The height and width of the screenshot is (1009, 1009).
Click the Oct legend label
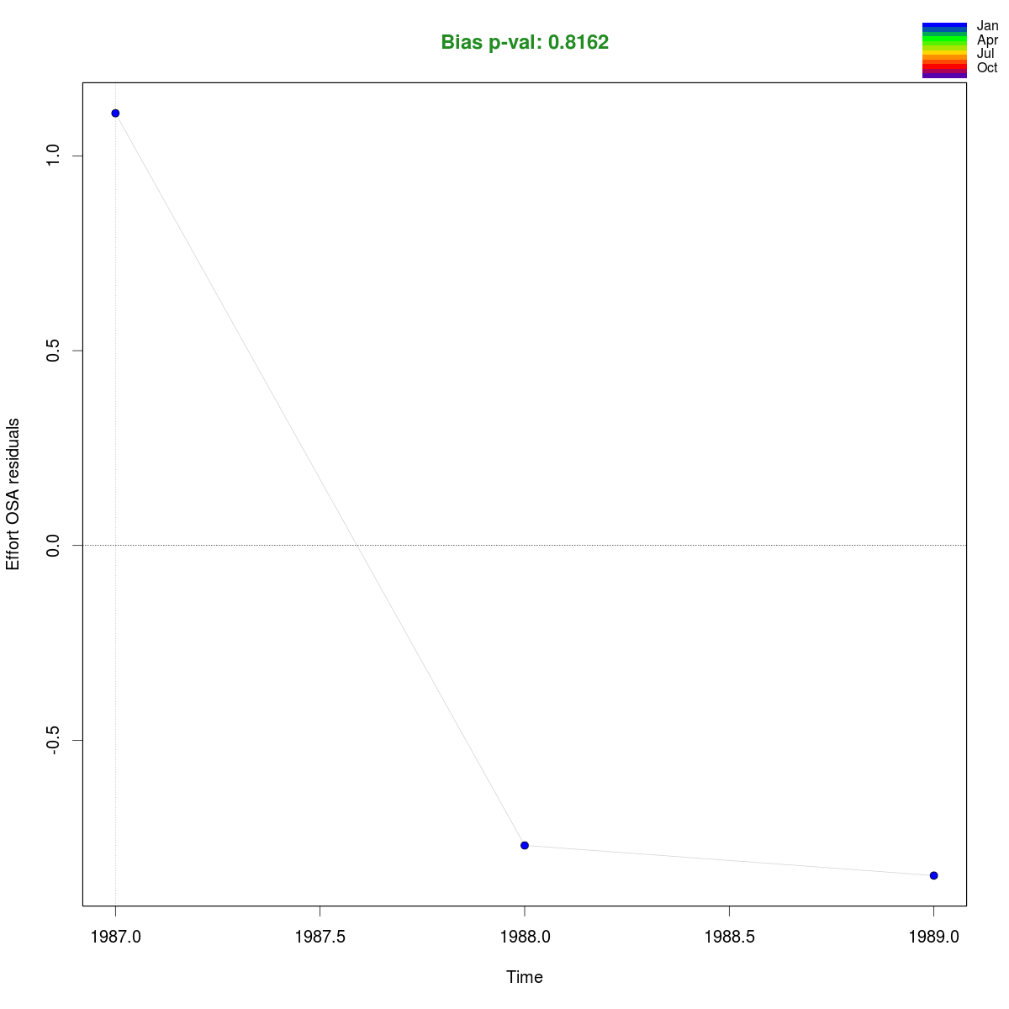[987, 68]
